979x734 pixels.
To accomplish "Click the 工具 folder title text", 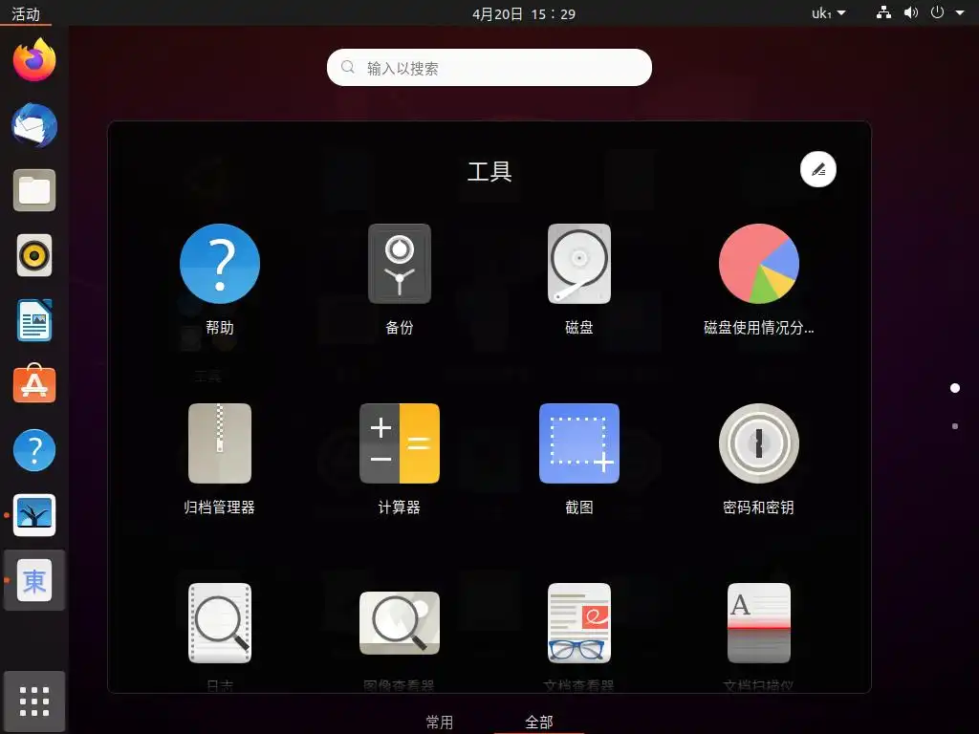I will [489, 171].
